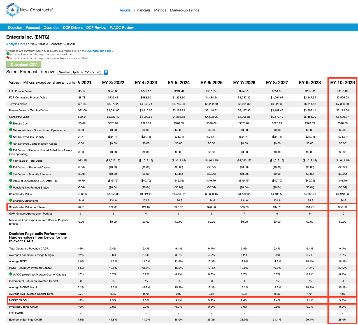Screen dimensions: 358x325
Task: Click green dot beside Fair Value of Total Debt
Action: (x=11, y=160)
